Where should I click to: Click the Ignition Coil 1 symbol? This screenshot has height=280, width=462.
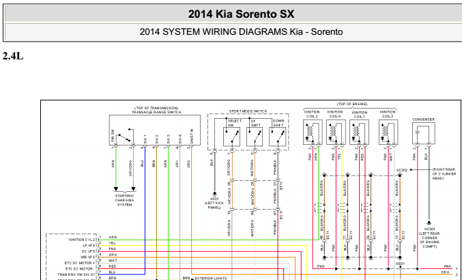tap(359, 132)
